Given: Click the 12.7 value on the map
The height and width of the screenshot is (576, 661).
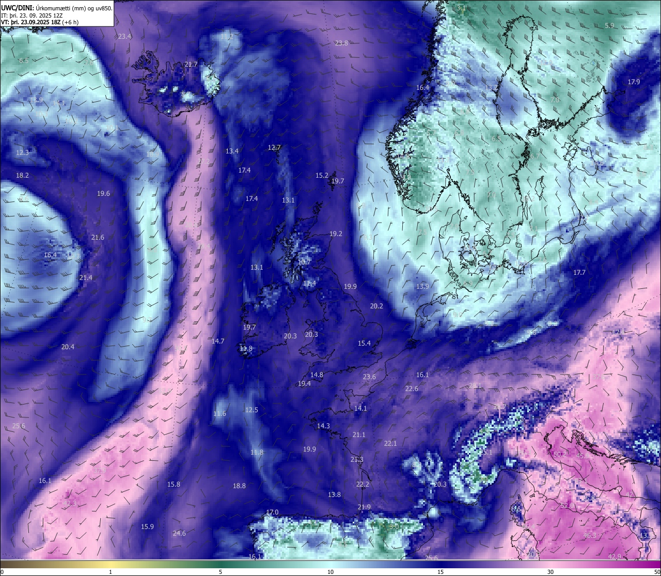Looking at the screenshot, I should coord(274,147).
